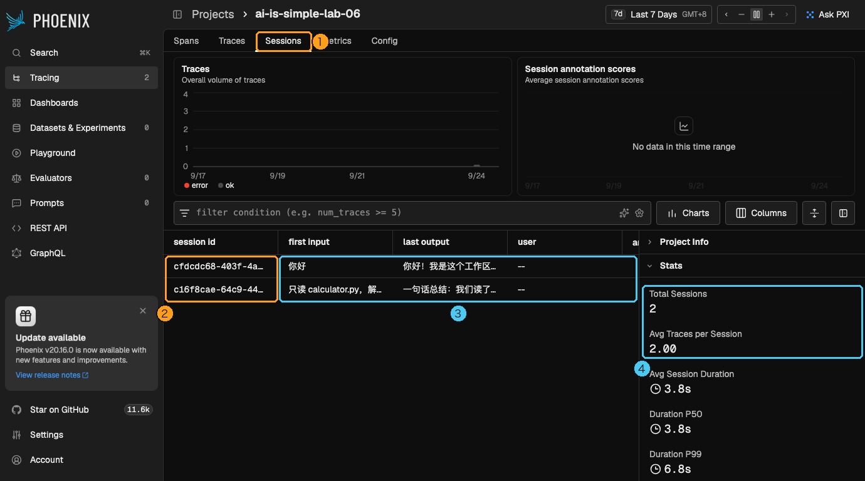Zoom in time range with plus icon
865x481 pixels.
click(x=772, y=14)
